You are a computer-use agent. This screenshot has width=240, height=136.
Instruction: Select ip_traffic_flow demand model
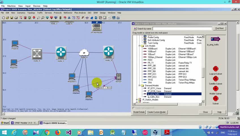(x=153, y=97)
